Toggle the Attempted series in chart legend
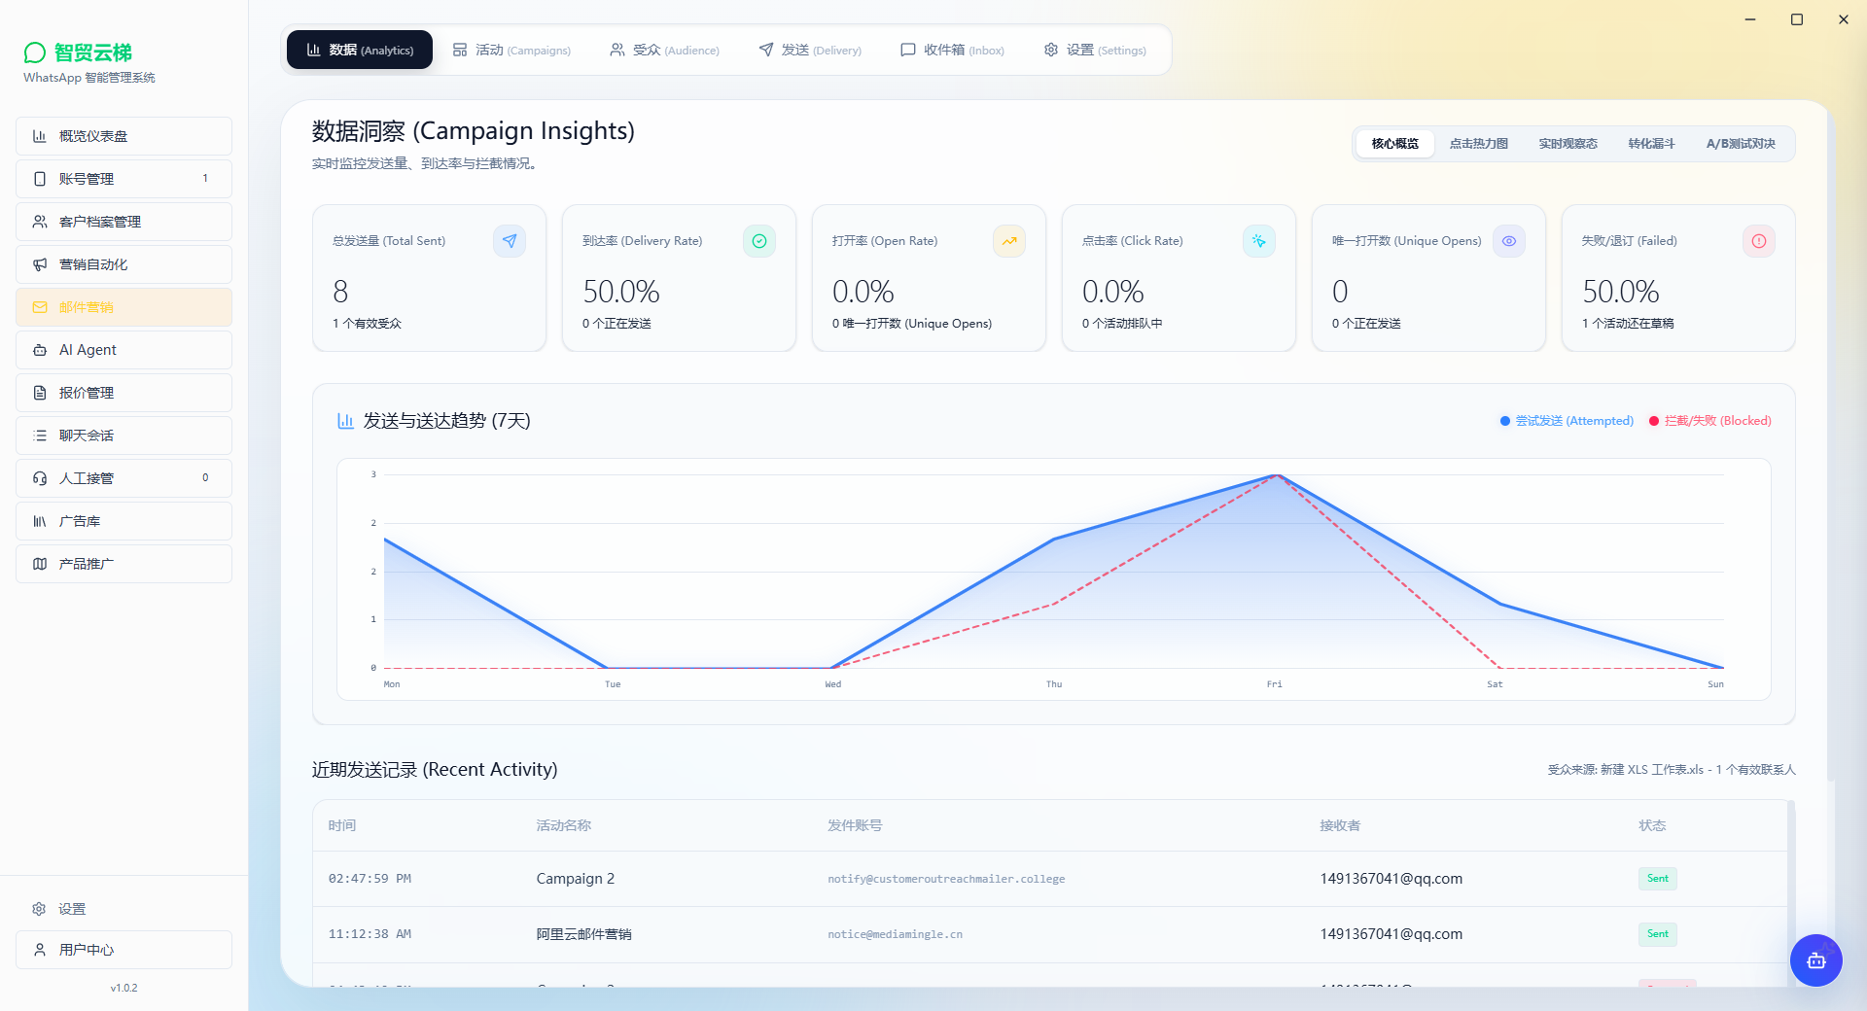 pyautogui.click(x=1567, y=421)
